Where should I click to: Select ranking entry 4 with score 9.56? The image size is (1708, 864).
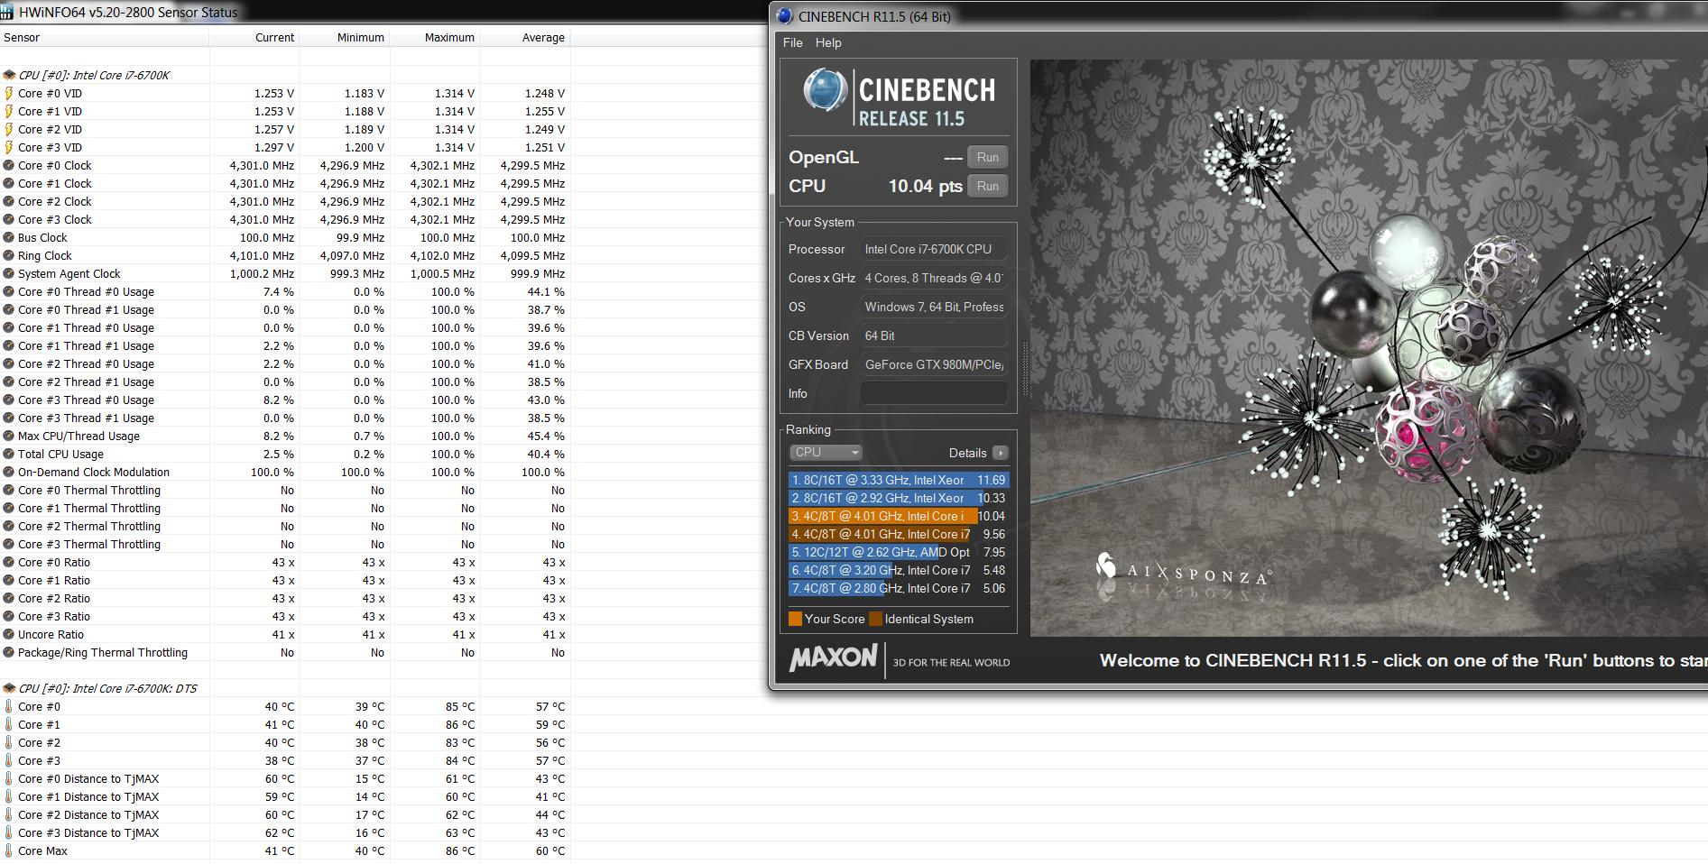(x=899, y=534)
